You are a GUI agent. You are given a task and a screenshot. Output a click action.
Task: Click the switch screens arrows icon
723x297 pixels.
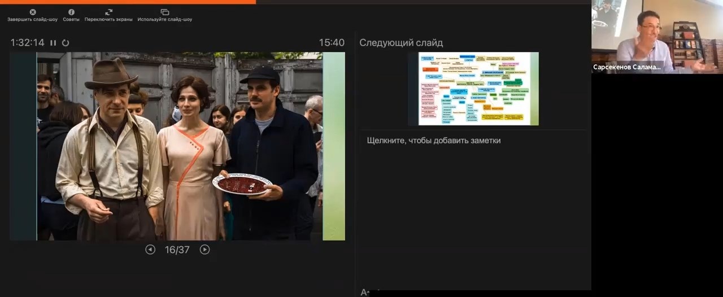(108, 12)
